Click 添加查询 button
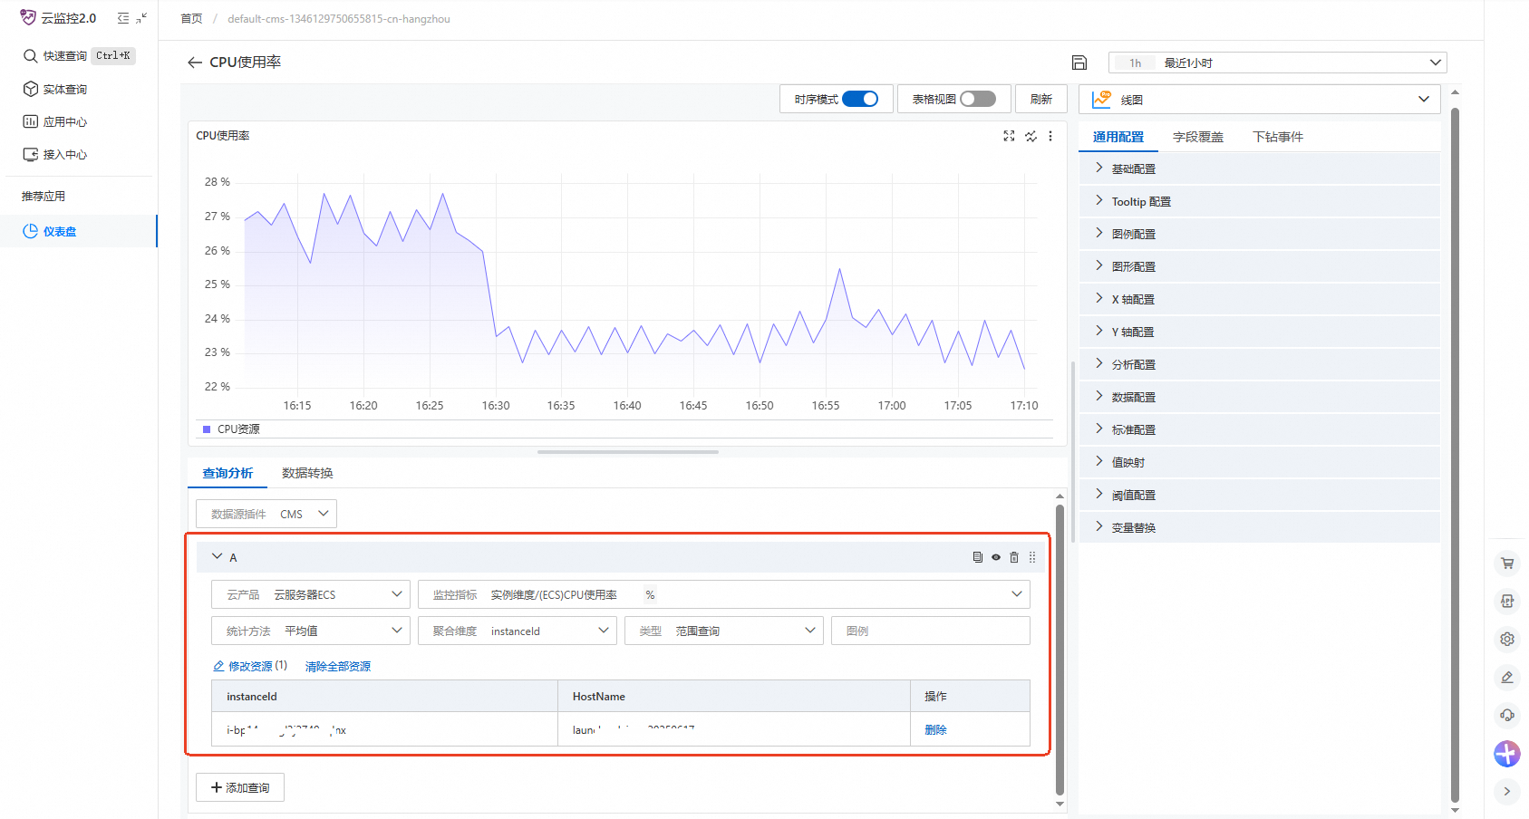Screen dimensions: 1529x819 pos(240,787)
